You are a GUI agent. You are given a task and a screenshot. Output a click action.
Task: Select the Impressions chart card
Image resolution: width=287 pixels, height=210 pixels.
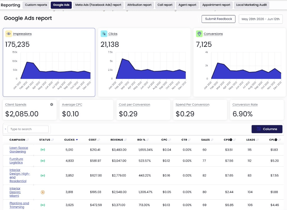coord(49,62)
